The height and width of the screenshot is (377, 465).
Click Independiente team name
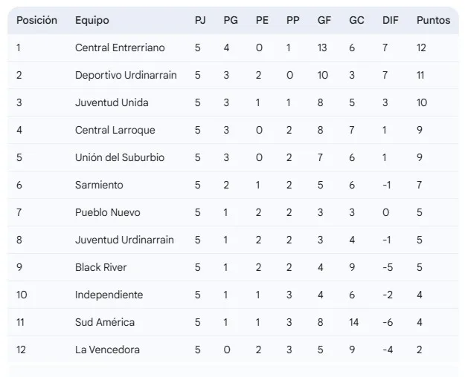click(109, 295)
